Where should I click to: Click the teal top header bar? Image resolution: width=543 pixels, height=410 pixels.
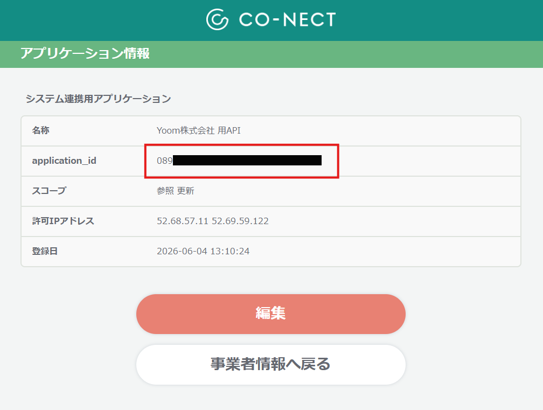(271, 20)
